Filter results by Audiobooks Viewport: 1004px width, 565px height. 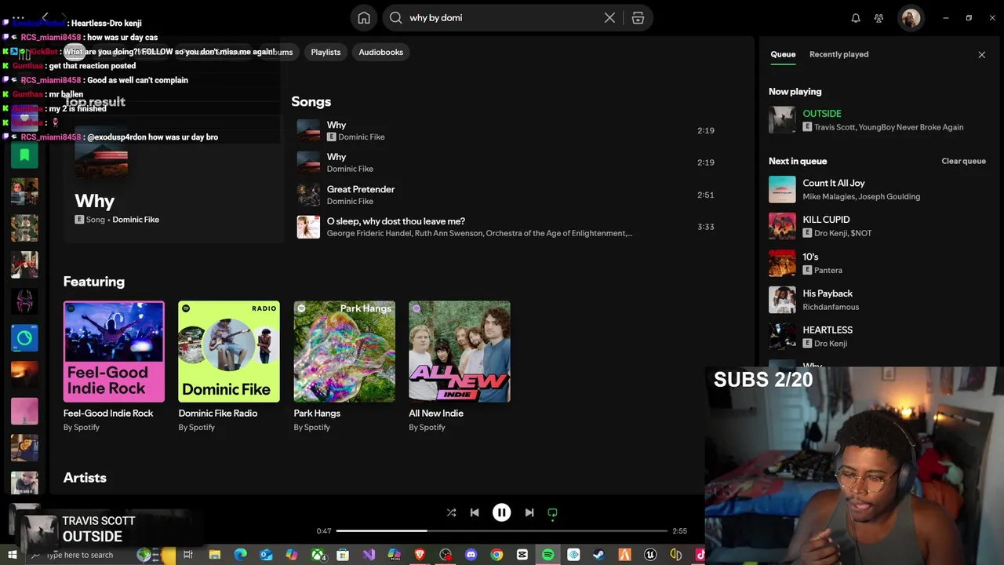(380, 52)
